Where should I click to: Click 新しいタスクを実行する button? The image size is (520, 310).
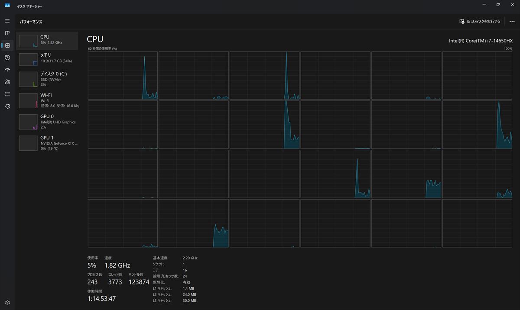pyautogui.click(x=480, y=21)
